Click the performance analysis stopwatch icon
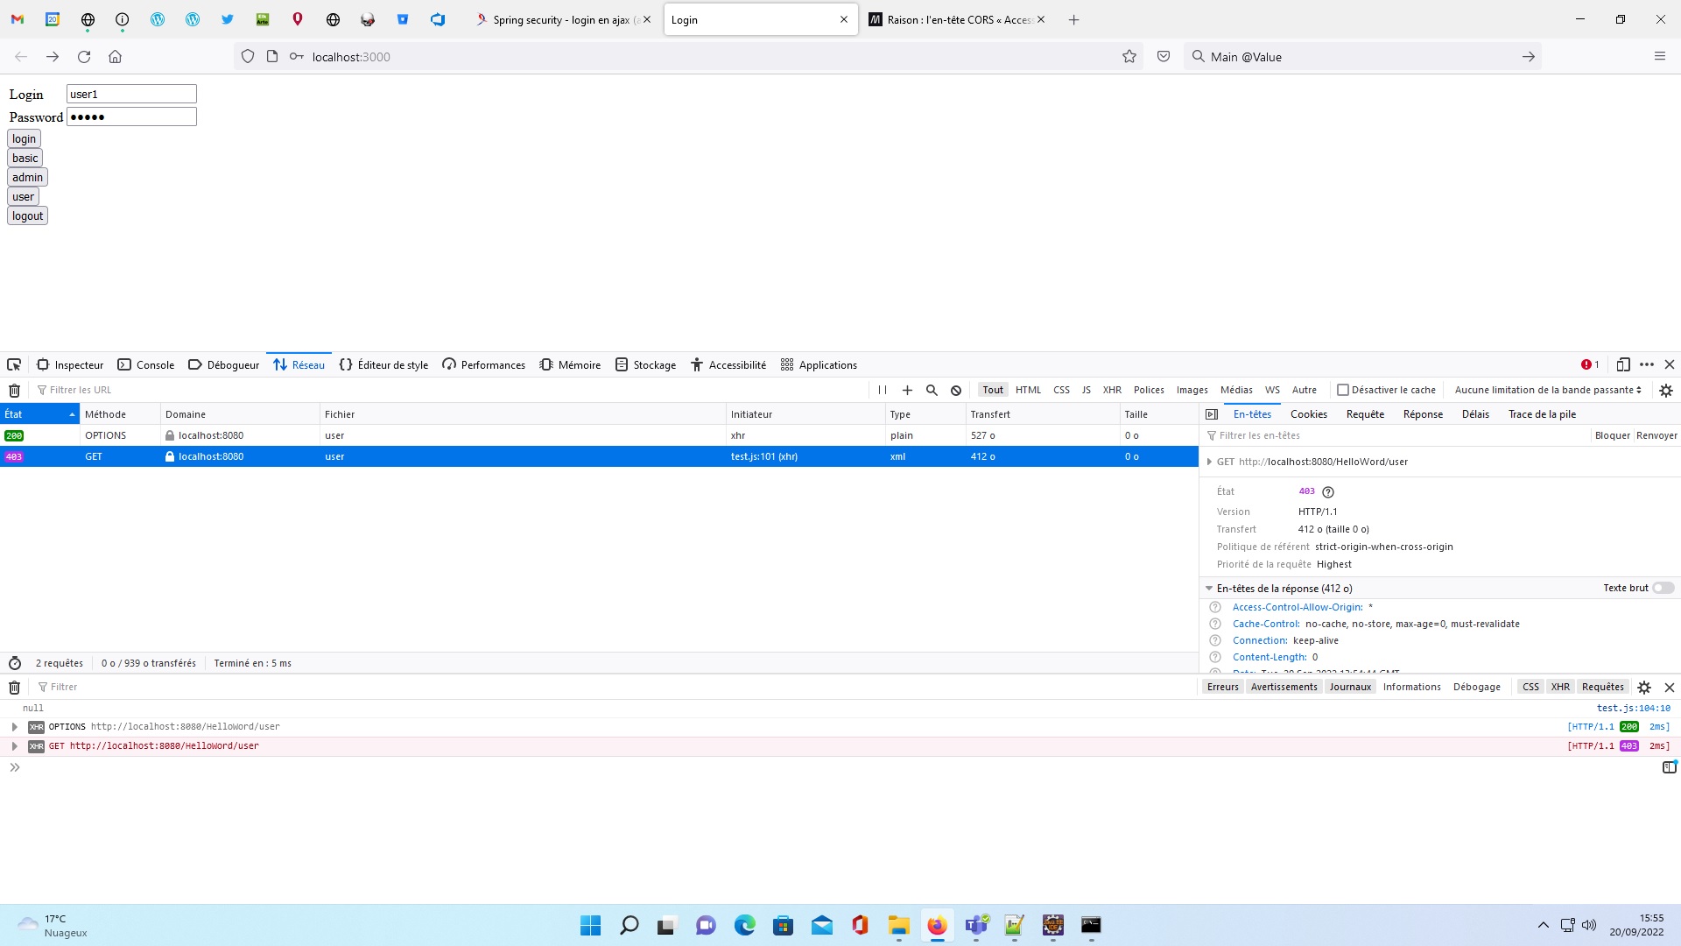The width and height of the screenshot is (1681, 946). tap(15, 664)
